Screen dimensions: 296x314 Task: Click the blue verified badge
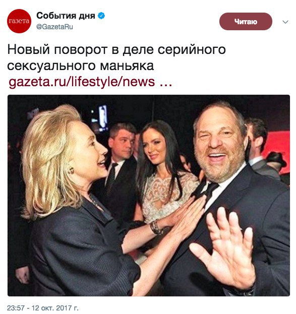[101, 16]
